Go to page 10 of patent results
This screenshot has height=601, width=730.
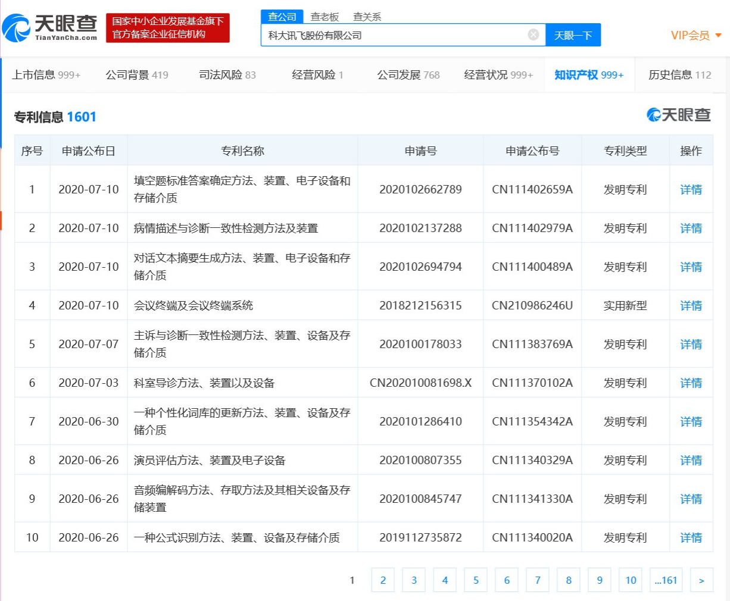631,580
